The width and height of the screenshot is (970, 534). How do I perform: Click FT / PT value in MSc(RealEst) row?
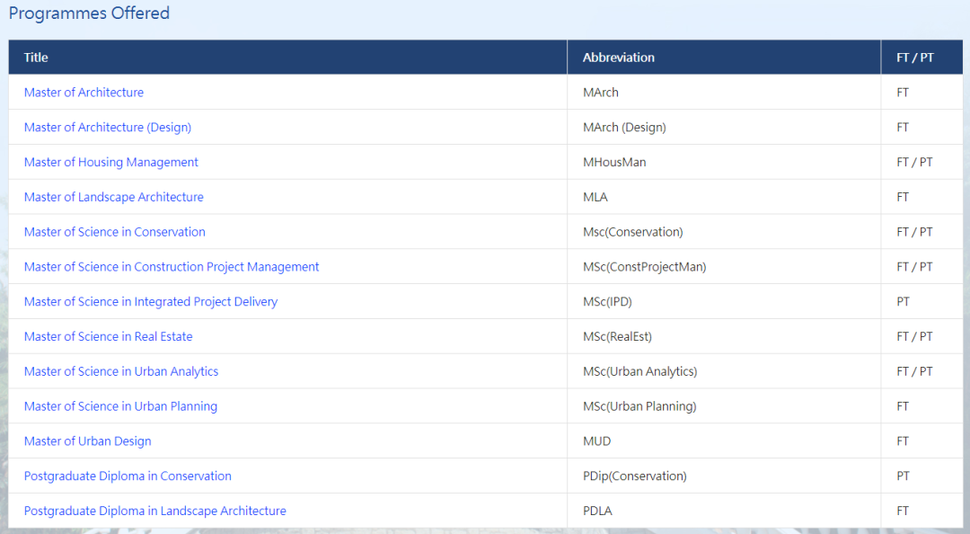914,336
